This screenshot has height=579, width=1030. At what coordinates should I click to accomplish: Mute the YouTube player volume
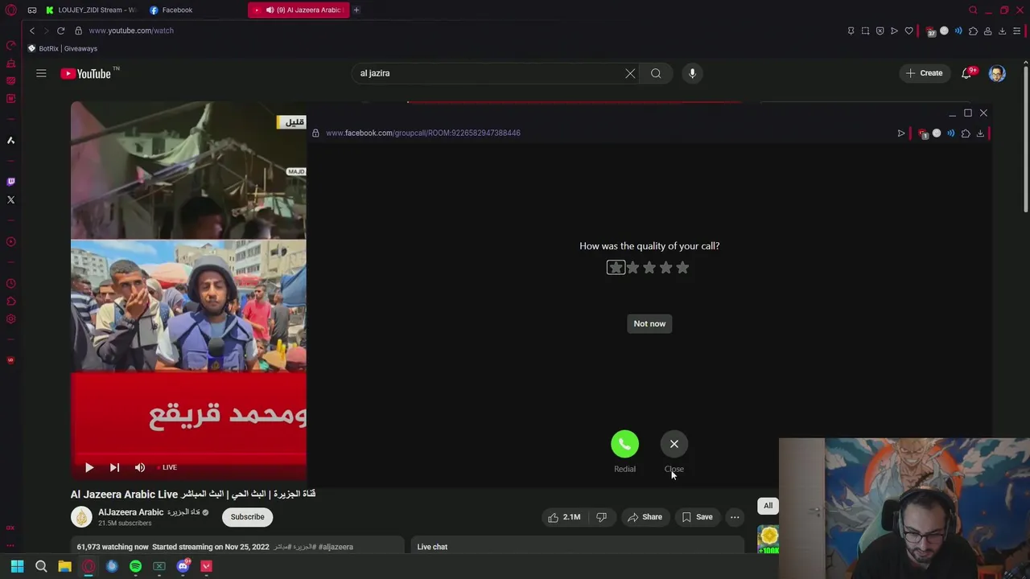point(140,467)
